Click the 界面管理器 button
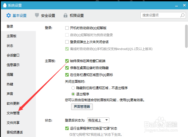 82,107
